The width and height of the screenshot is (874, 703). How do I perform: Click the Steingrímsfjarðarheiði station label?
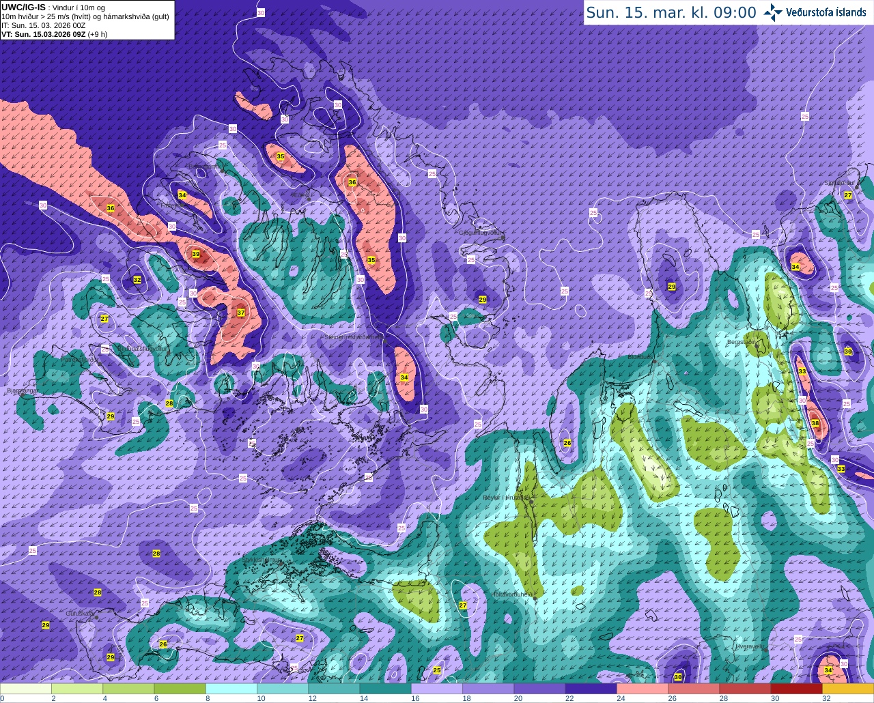pos(354,337)
